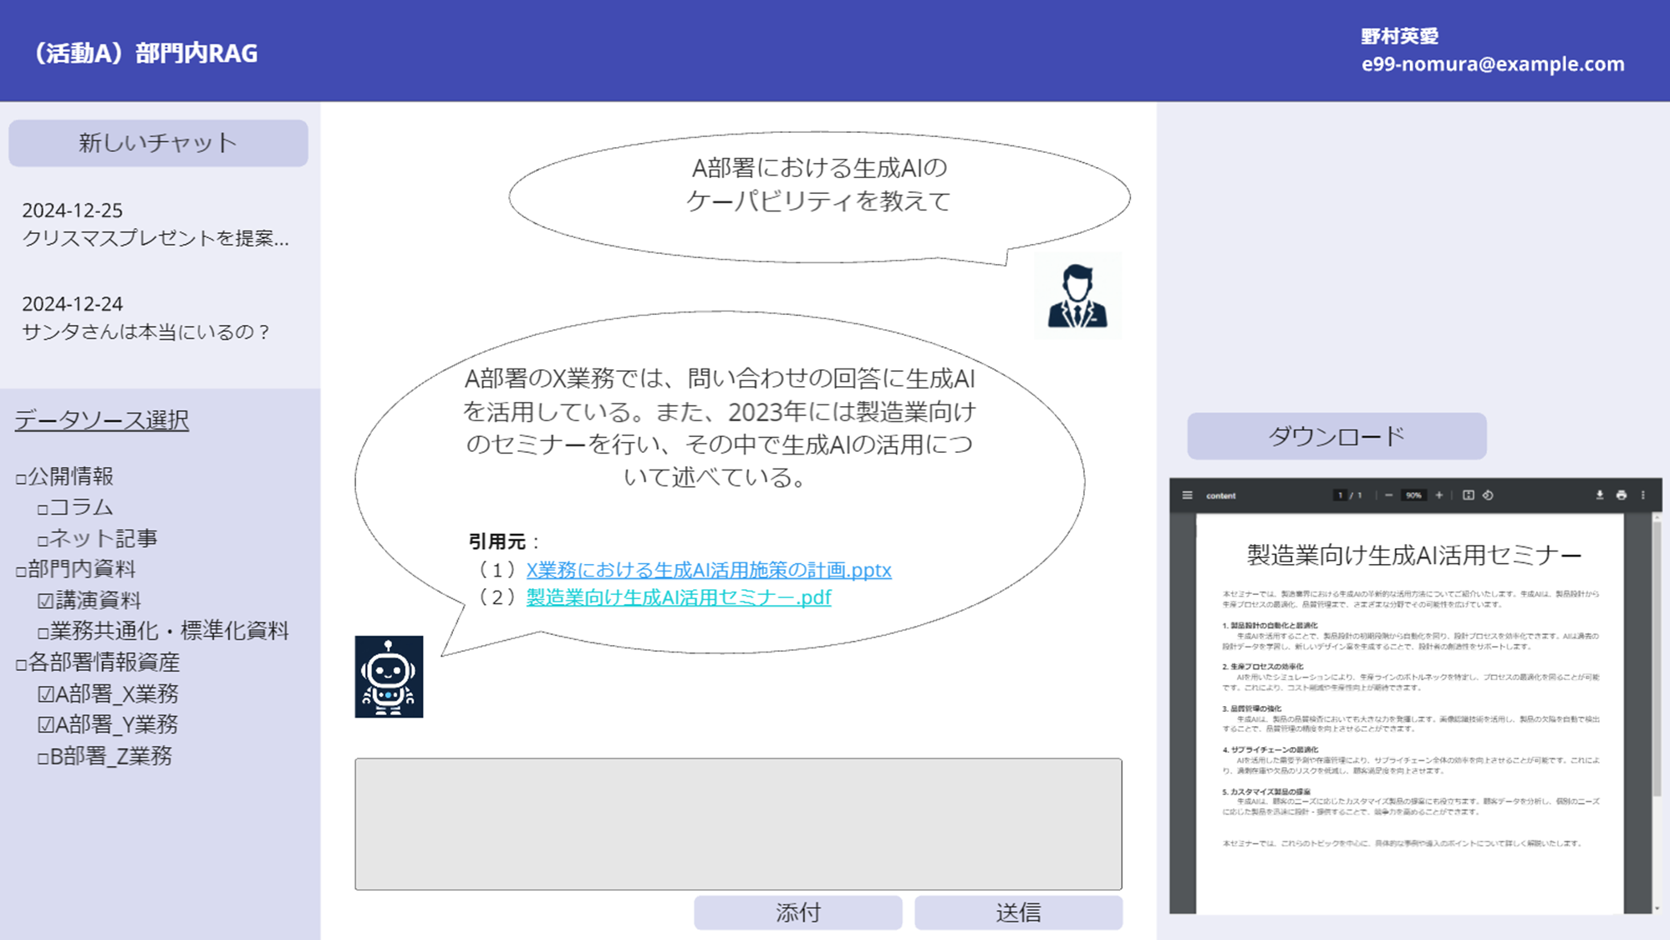Toggle the 部門内資料 parent category
Viewport: 1670px width, 940px height.
click(x=22, y=571)
